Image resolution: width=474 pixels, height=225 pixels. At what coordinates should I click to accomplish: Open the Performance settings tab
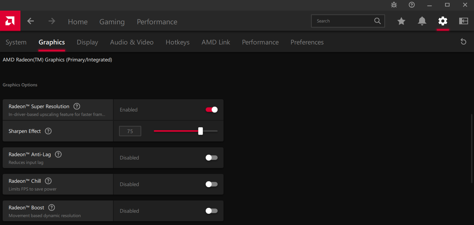tap(260, 42)
